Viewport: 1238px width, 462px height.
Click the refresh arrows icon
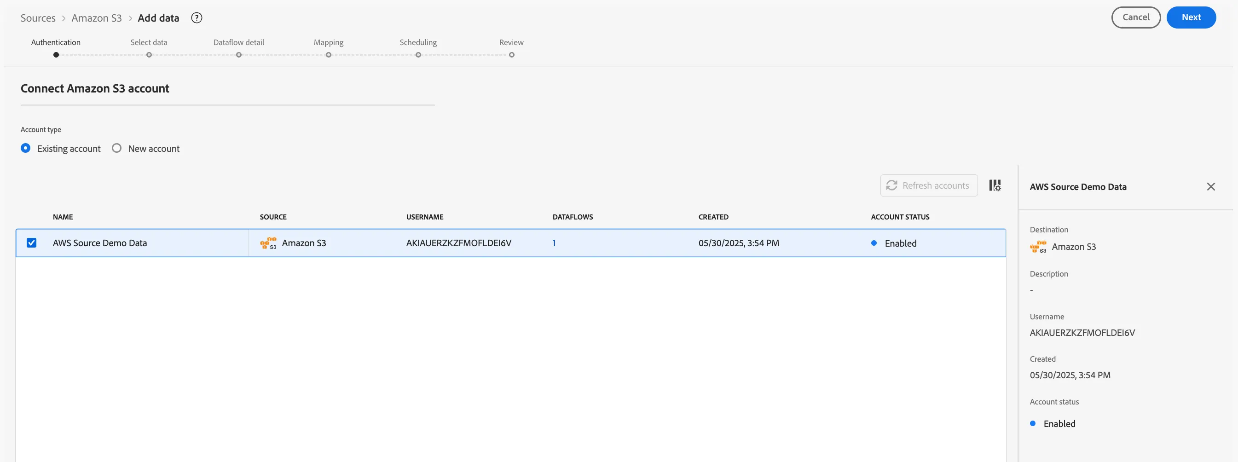point(891,185)
